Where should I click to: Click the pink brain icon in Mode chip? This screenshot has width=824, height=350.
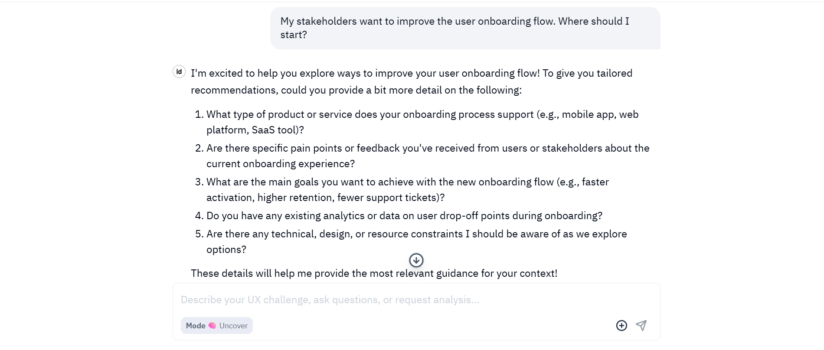(x=213, y=326)
